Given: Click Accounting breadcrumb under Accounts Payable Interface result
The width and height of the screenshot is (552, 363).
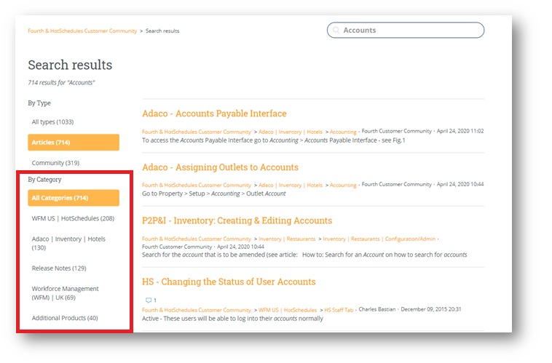Looking at the screenshot, I should pyautogui.click(x=343, y=132).
